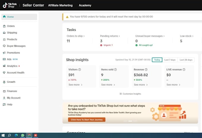Click the Updated Sep 10 timestamp text
The height and width of the screenshot is (138, 202).
pyautogui.click(x=133, y=60)
